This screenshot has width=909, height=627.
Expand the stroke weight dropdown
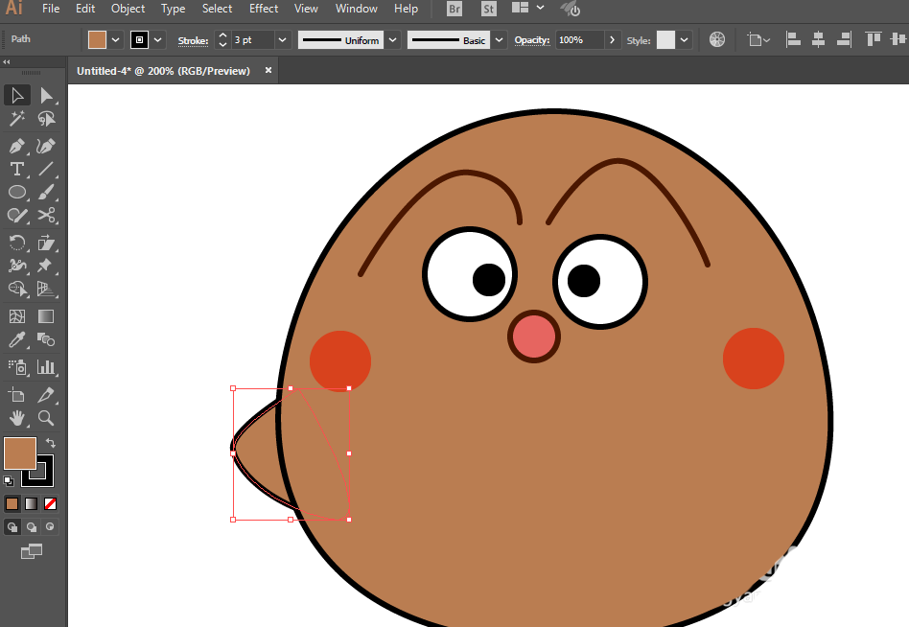tap(282, 40)
